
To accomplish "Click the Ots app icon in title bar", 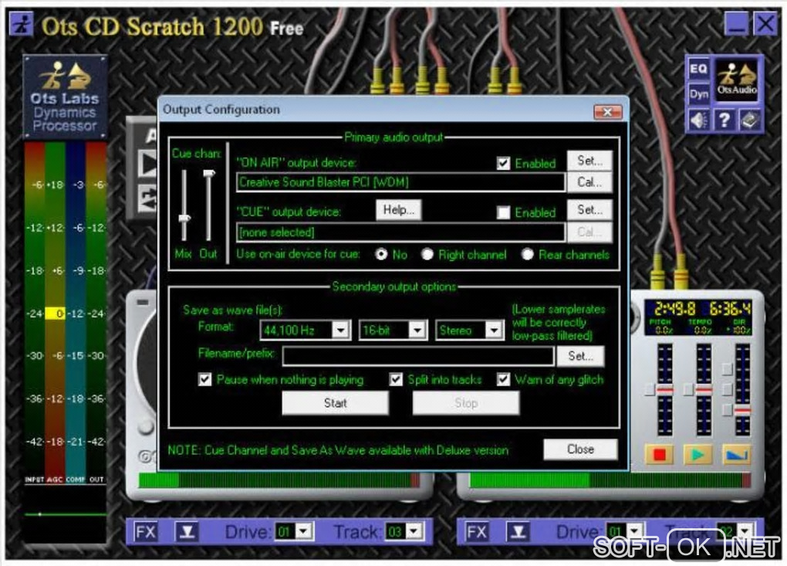I will click(21, 24).
